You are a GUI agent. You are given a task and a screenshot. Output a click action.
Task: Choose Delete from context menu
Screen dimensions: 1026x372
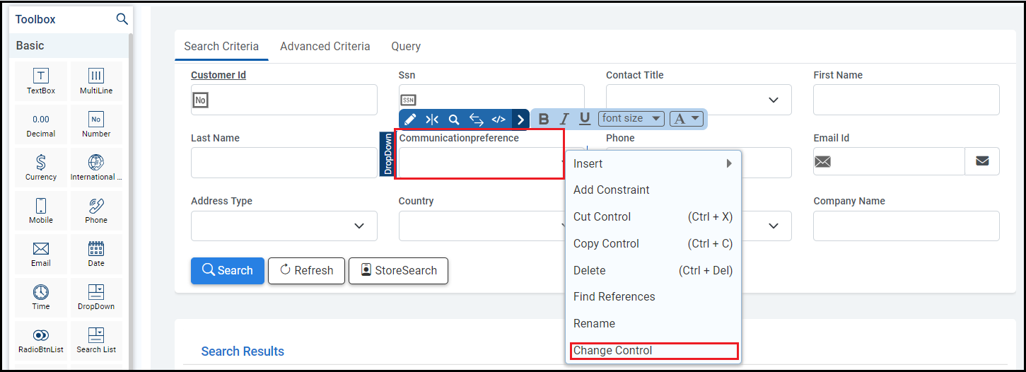tap(653, 270)
